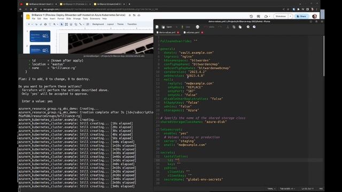Screen dimensions: 342x192
Task: Switch to the Brilliance Stream End browser tab
Action: click(x=109, y=4)
